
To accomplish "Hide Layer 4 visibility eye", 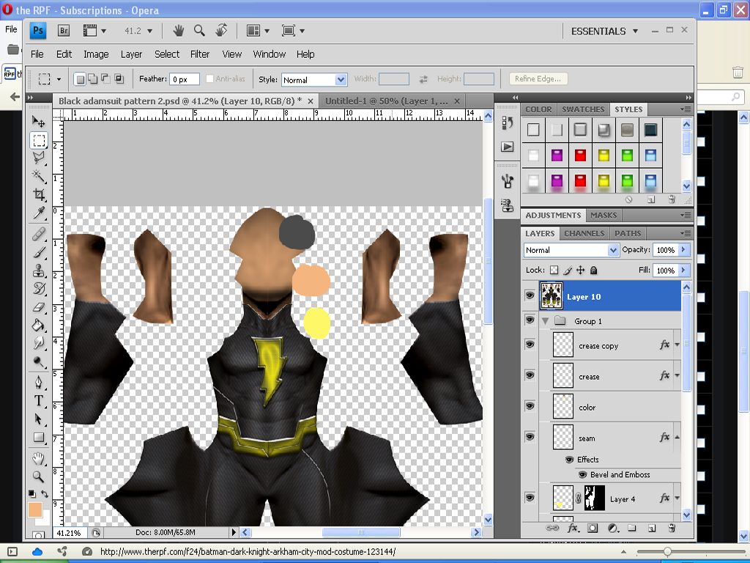I will (x=530, y=498).
